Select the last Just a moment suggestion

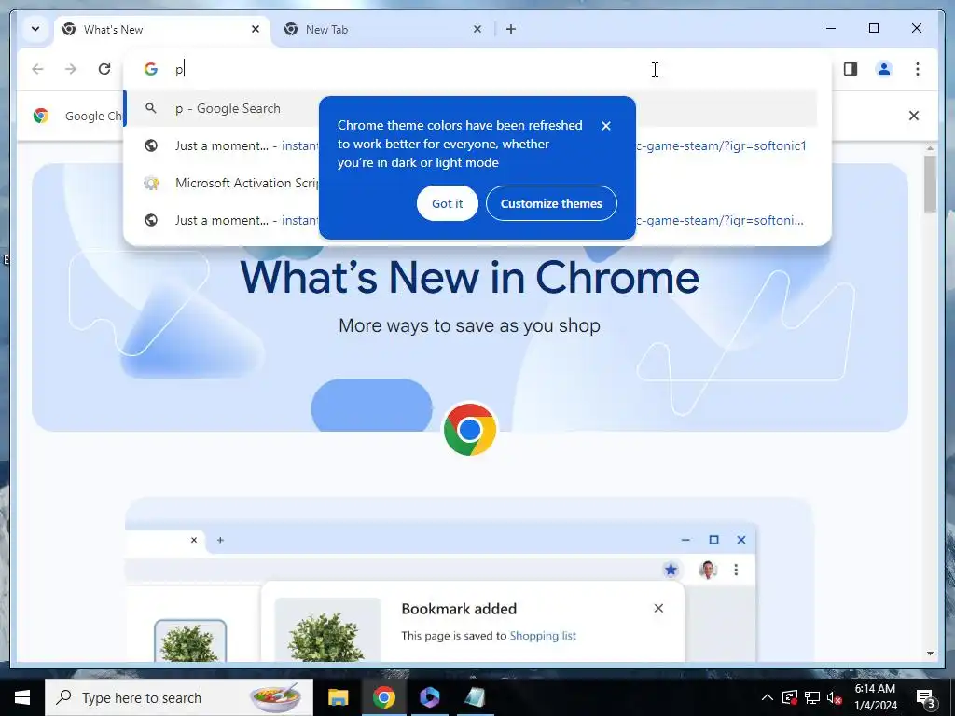click(470, 220)
